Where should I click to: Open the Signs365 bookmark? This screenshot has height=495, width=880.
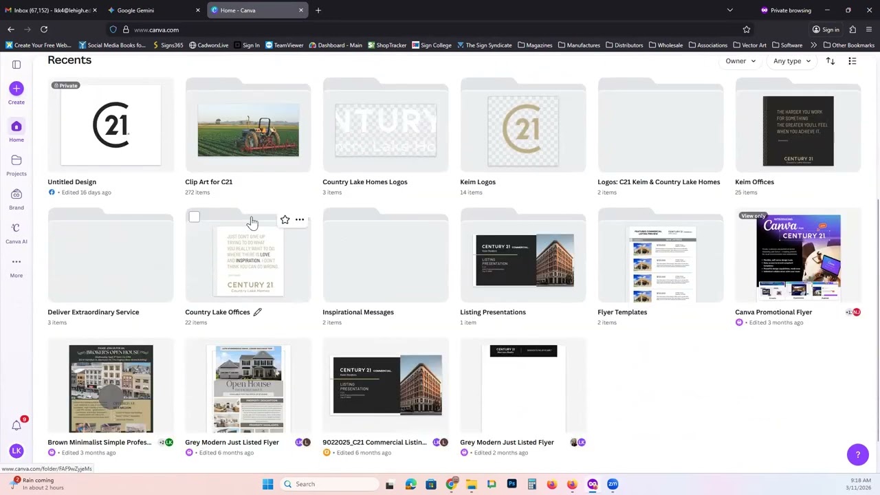pos(167,45)
